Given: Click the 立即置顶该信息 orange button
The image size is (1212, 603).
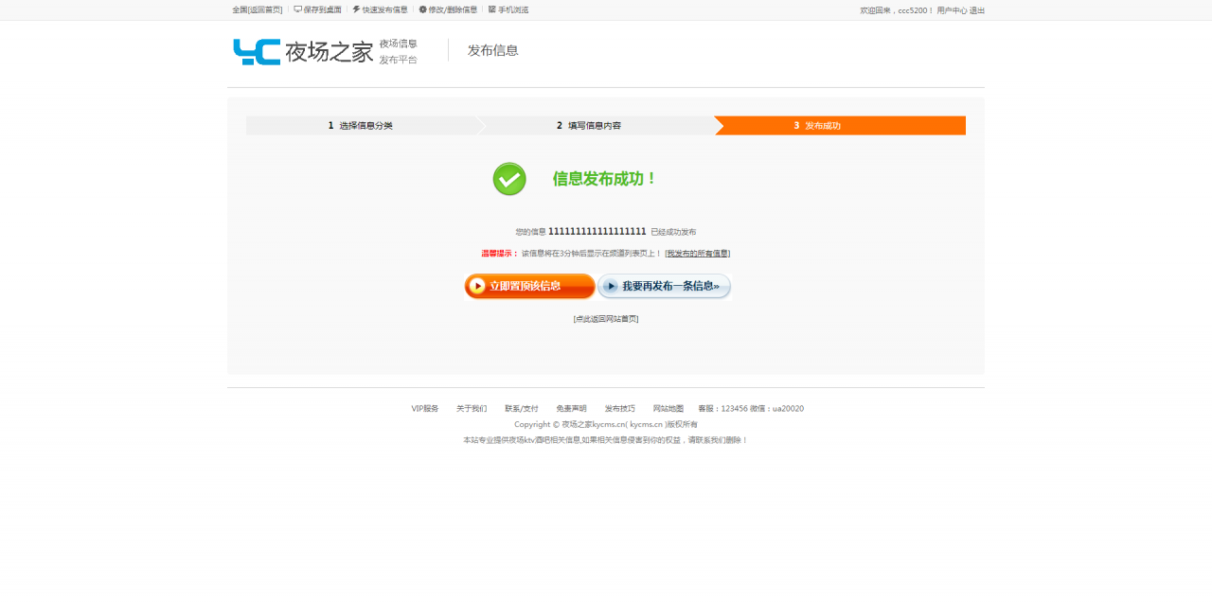Looking at the screenshot, I should click(x=529, y=286).
